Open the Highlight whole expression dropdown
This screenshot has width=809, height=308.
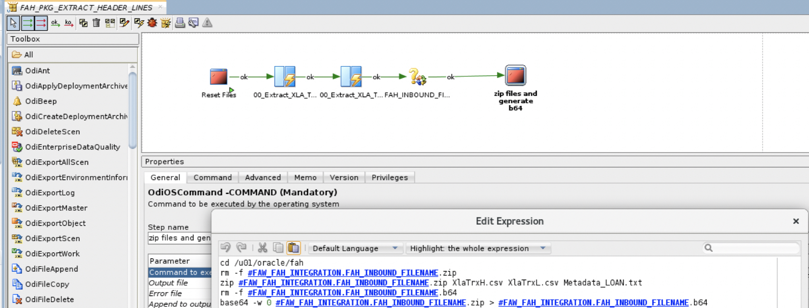(478, 248)
